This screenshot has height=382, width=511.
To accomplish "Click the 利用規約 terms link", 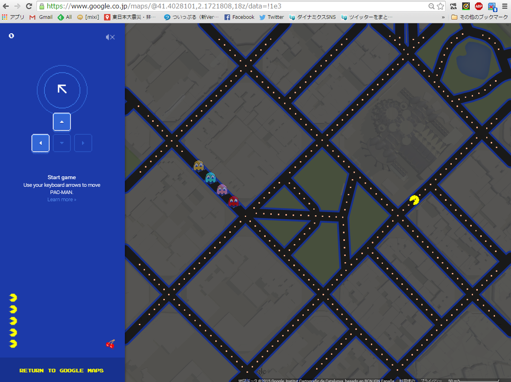I will click(x=407, y=379).
